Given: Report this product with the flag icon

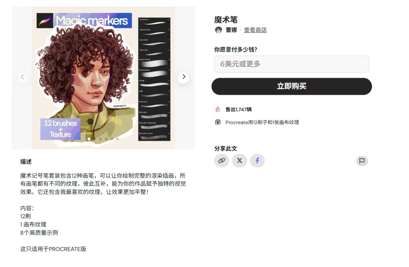Looking at the screenshot, I should (x=362, y=161).
